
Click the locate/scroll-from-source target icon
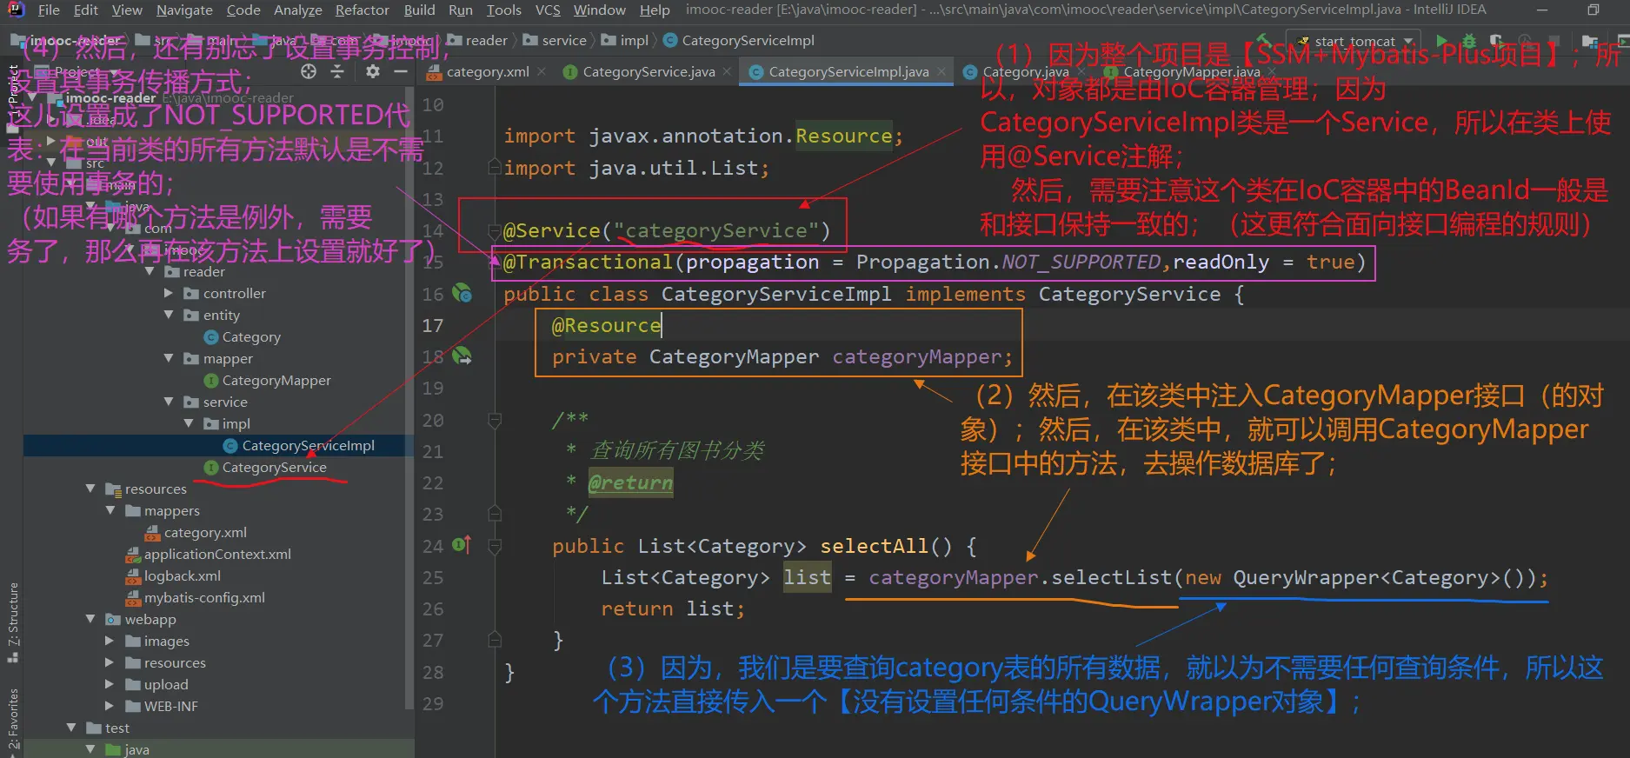[x=309, y=71]
